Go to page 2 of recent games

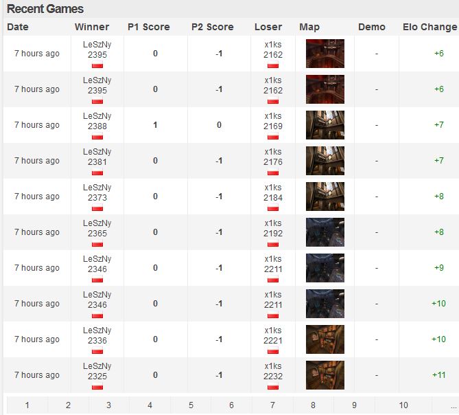click(x=68, y=405)
